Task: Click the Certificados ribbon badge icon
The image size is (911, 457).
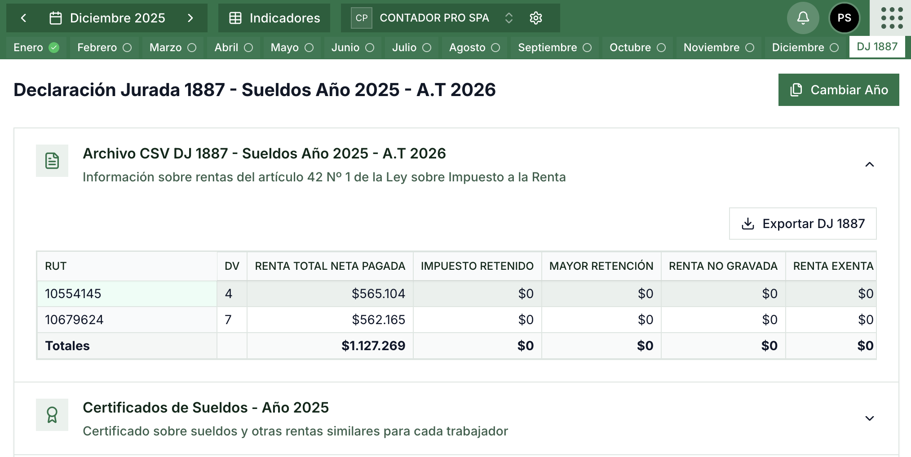Action: click(x=52, y=415)
